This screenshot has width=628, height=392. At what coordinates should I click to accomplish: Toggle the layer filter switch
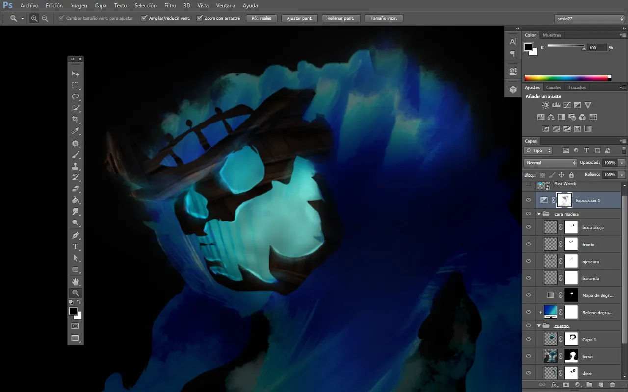[624, 150]
